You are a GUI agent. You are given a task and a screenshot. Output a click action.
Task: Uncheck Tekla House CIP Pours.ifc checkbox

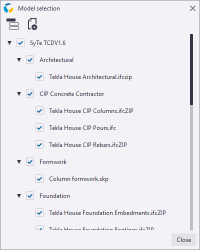pos(39,128)
